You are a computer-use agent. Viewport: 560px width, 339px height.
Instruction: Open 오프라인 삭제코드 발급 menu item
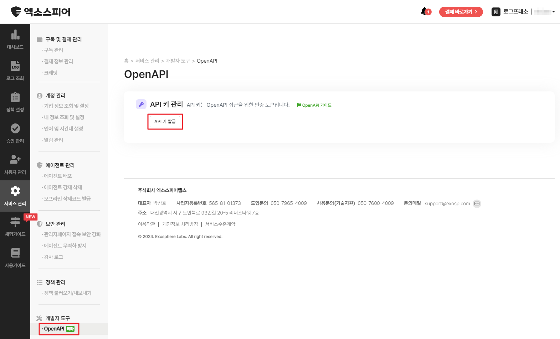pos(67,198)
